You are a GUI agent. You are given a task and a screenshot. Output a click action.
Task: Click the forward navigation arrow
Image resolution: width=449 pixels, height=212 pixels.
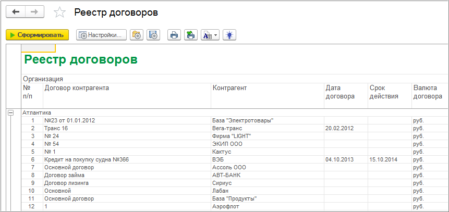34,11
